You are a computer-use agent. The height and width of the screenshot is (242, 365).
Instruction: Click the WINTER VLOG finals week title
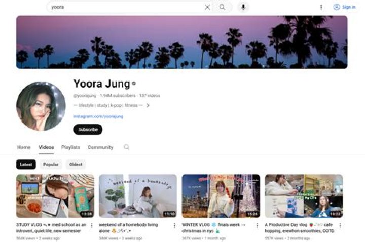coord(213,228)
